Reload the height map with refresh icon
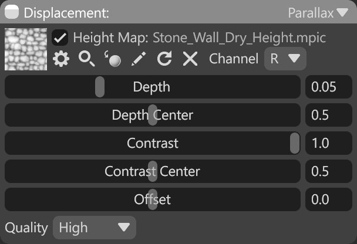 point(164,59)
